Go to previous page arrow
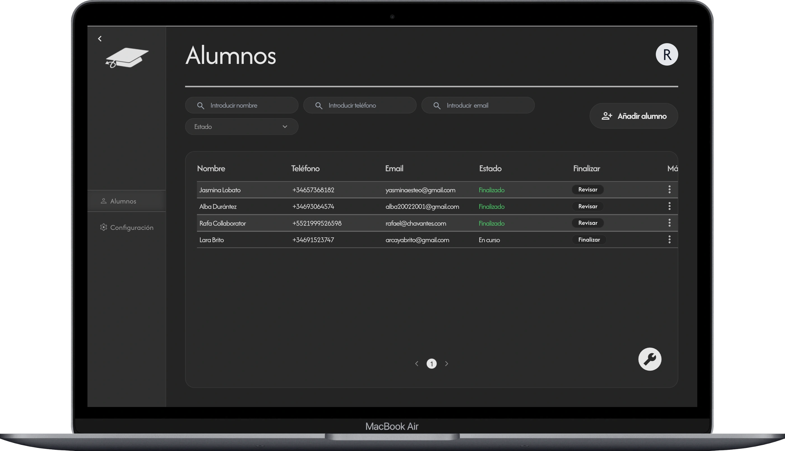 (416, 364)
